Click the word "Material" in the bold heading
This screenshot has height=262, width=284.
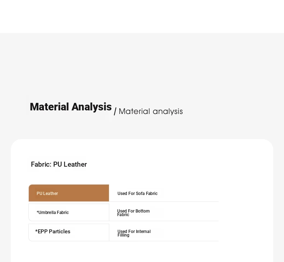click(x=49, y=107)
